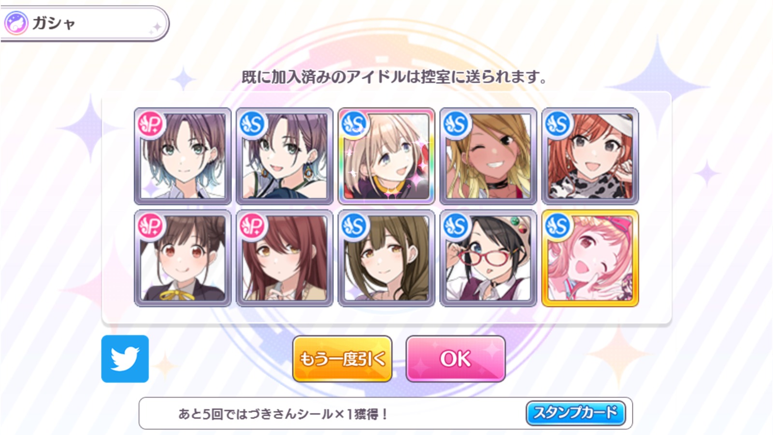This screenshot has width=773, height=435.
Task: Select the gold-framed pink-haired idol card
Action: click(x=590, y=258)
